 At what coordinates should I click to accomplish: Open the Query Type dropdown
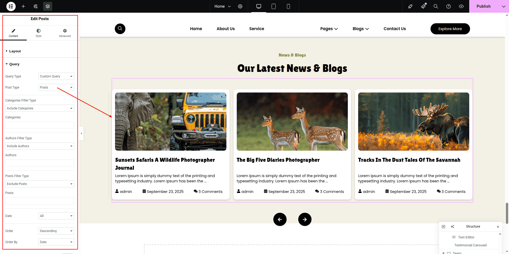pyautogui.click(x=56, y=76)
